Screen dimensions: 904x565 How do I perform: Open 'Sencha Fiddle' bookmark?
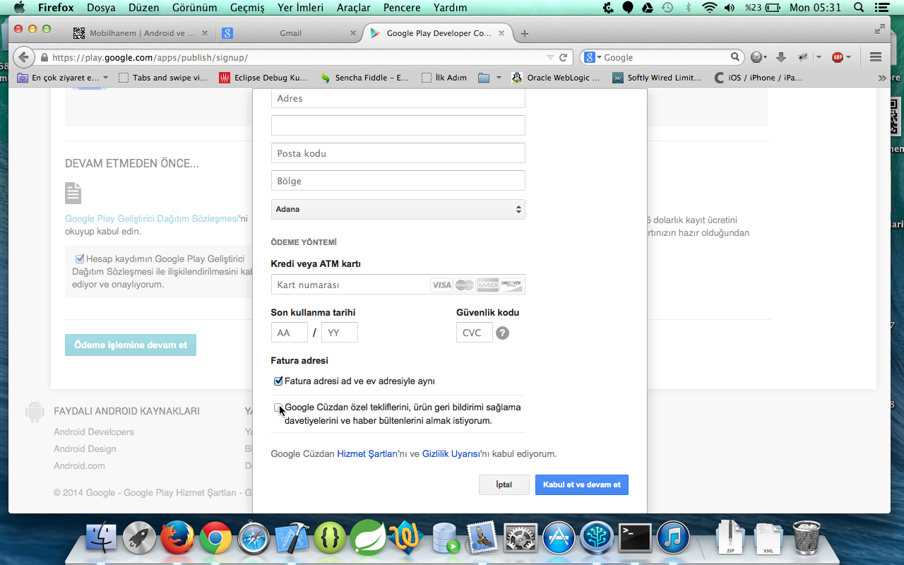tap(365, 78)
